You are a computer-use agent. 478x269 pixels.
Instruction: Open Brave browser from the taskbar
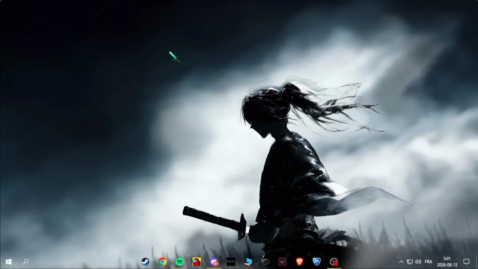(299, 262)
